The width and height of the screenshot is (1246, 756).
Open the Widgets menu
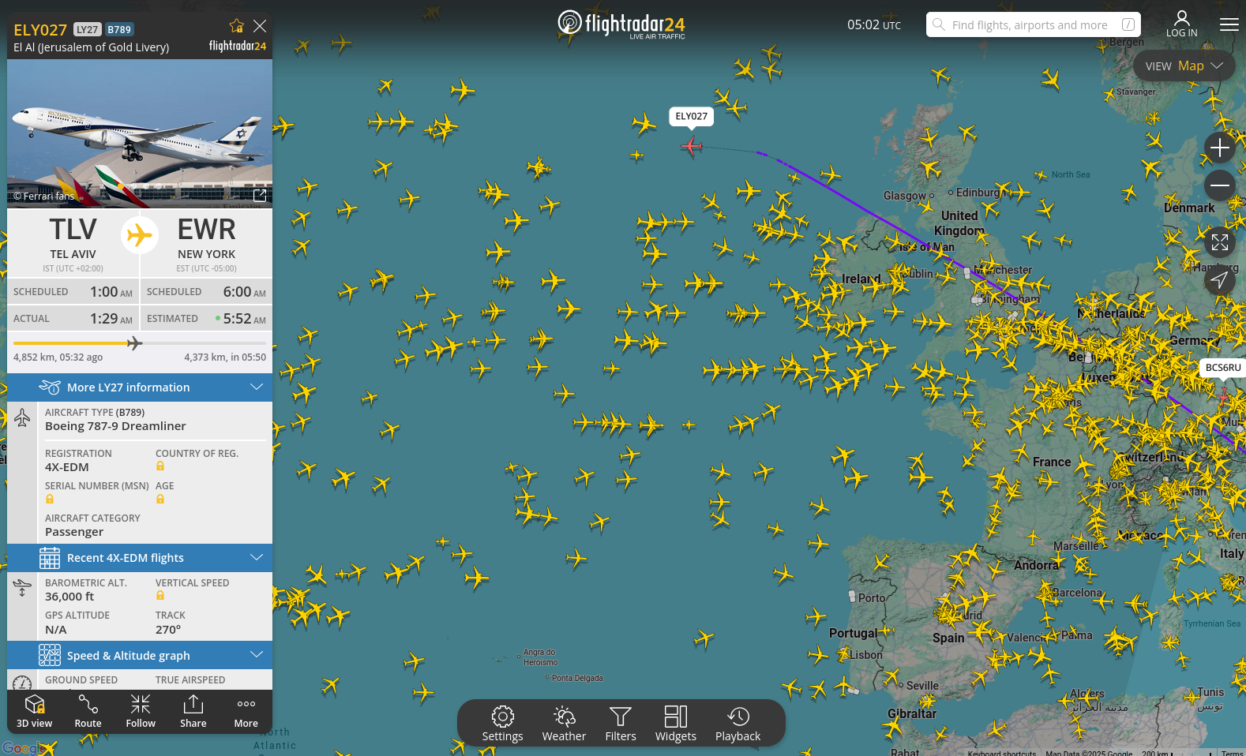click(676, 724)
